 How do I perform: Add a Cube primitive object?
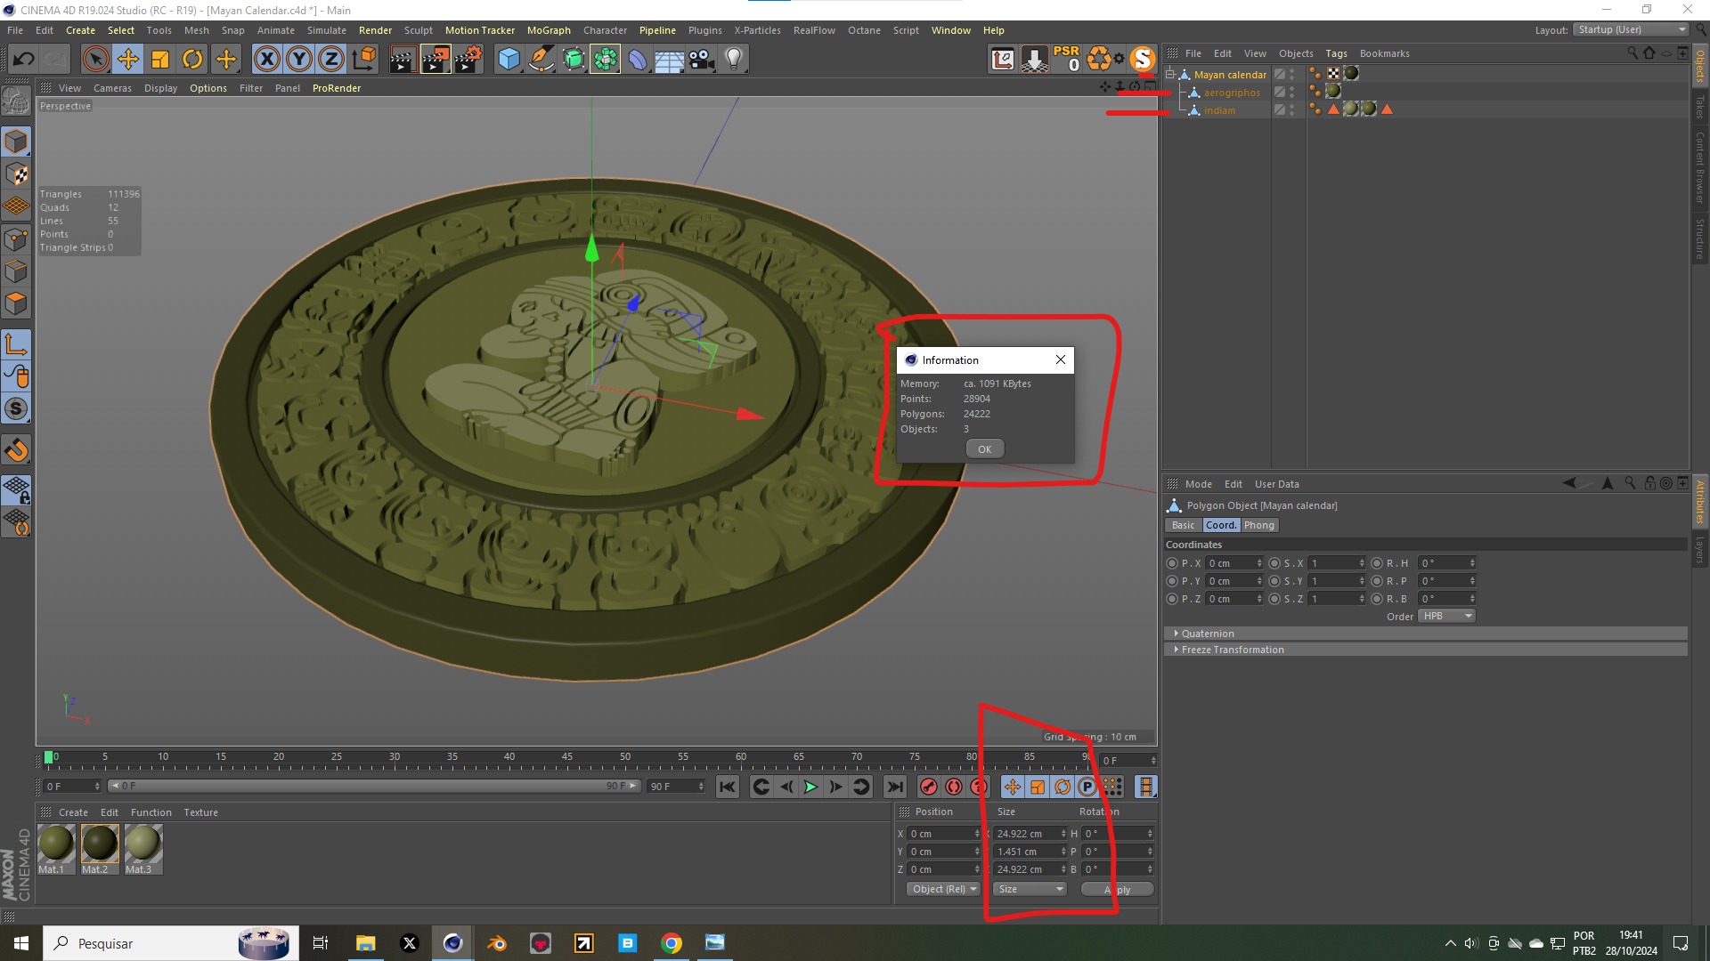pos(509,60)
